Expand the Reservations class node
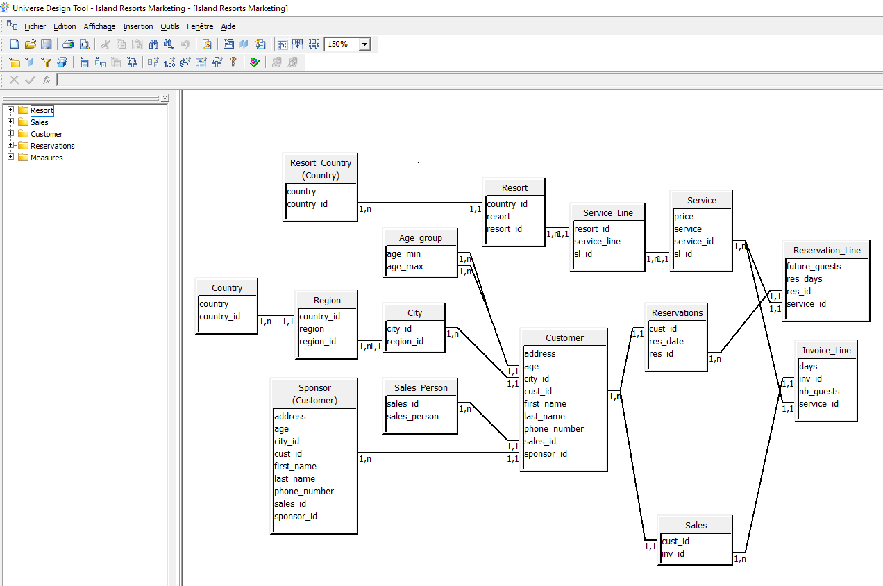The height and width of the screenshot is (586, 883). 11,146
